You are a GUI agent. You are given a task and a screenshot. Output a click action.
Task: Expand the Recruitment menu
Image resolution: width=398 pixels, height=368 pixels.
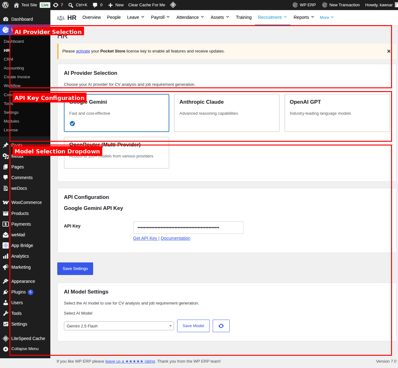pyautogui.click(x=272, y=17)
